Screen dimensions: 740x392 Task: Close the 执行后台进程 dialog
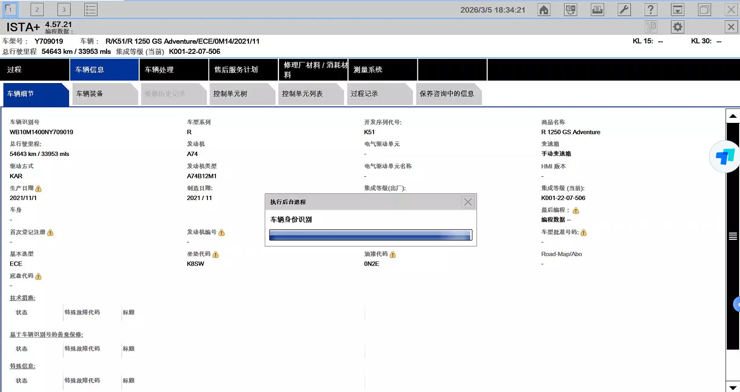(468, 202)
